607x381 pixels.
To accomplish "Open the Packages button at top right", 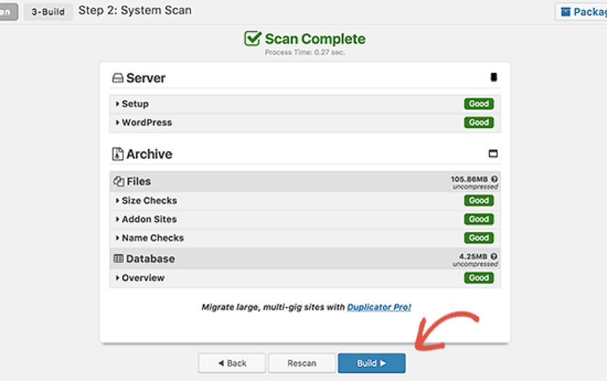I will (582, 12).
